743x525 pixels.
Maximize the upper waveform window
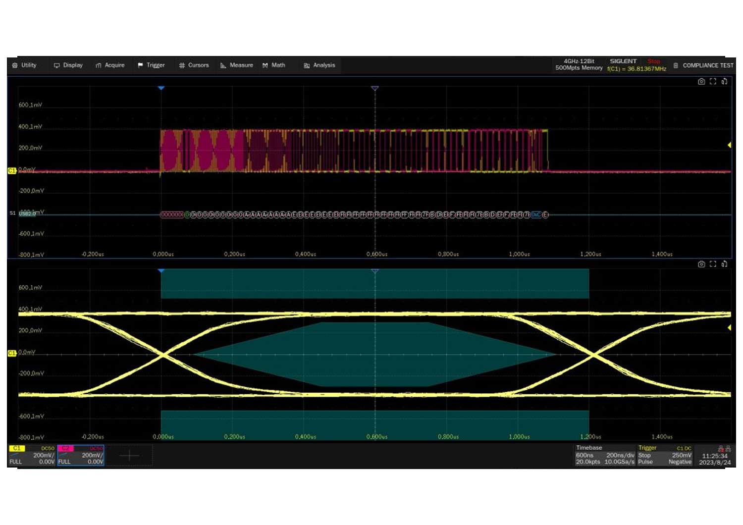coord(713,82)
